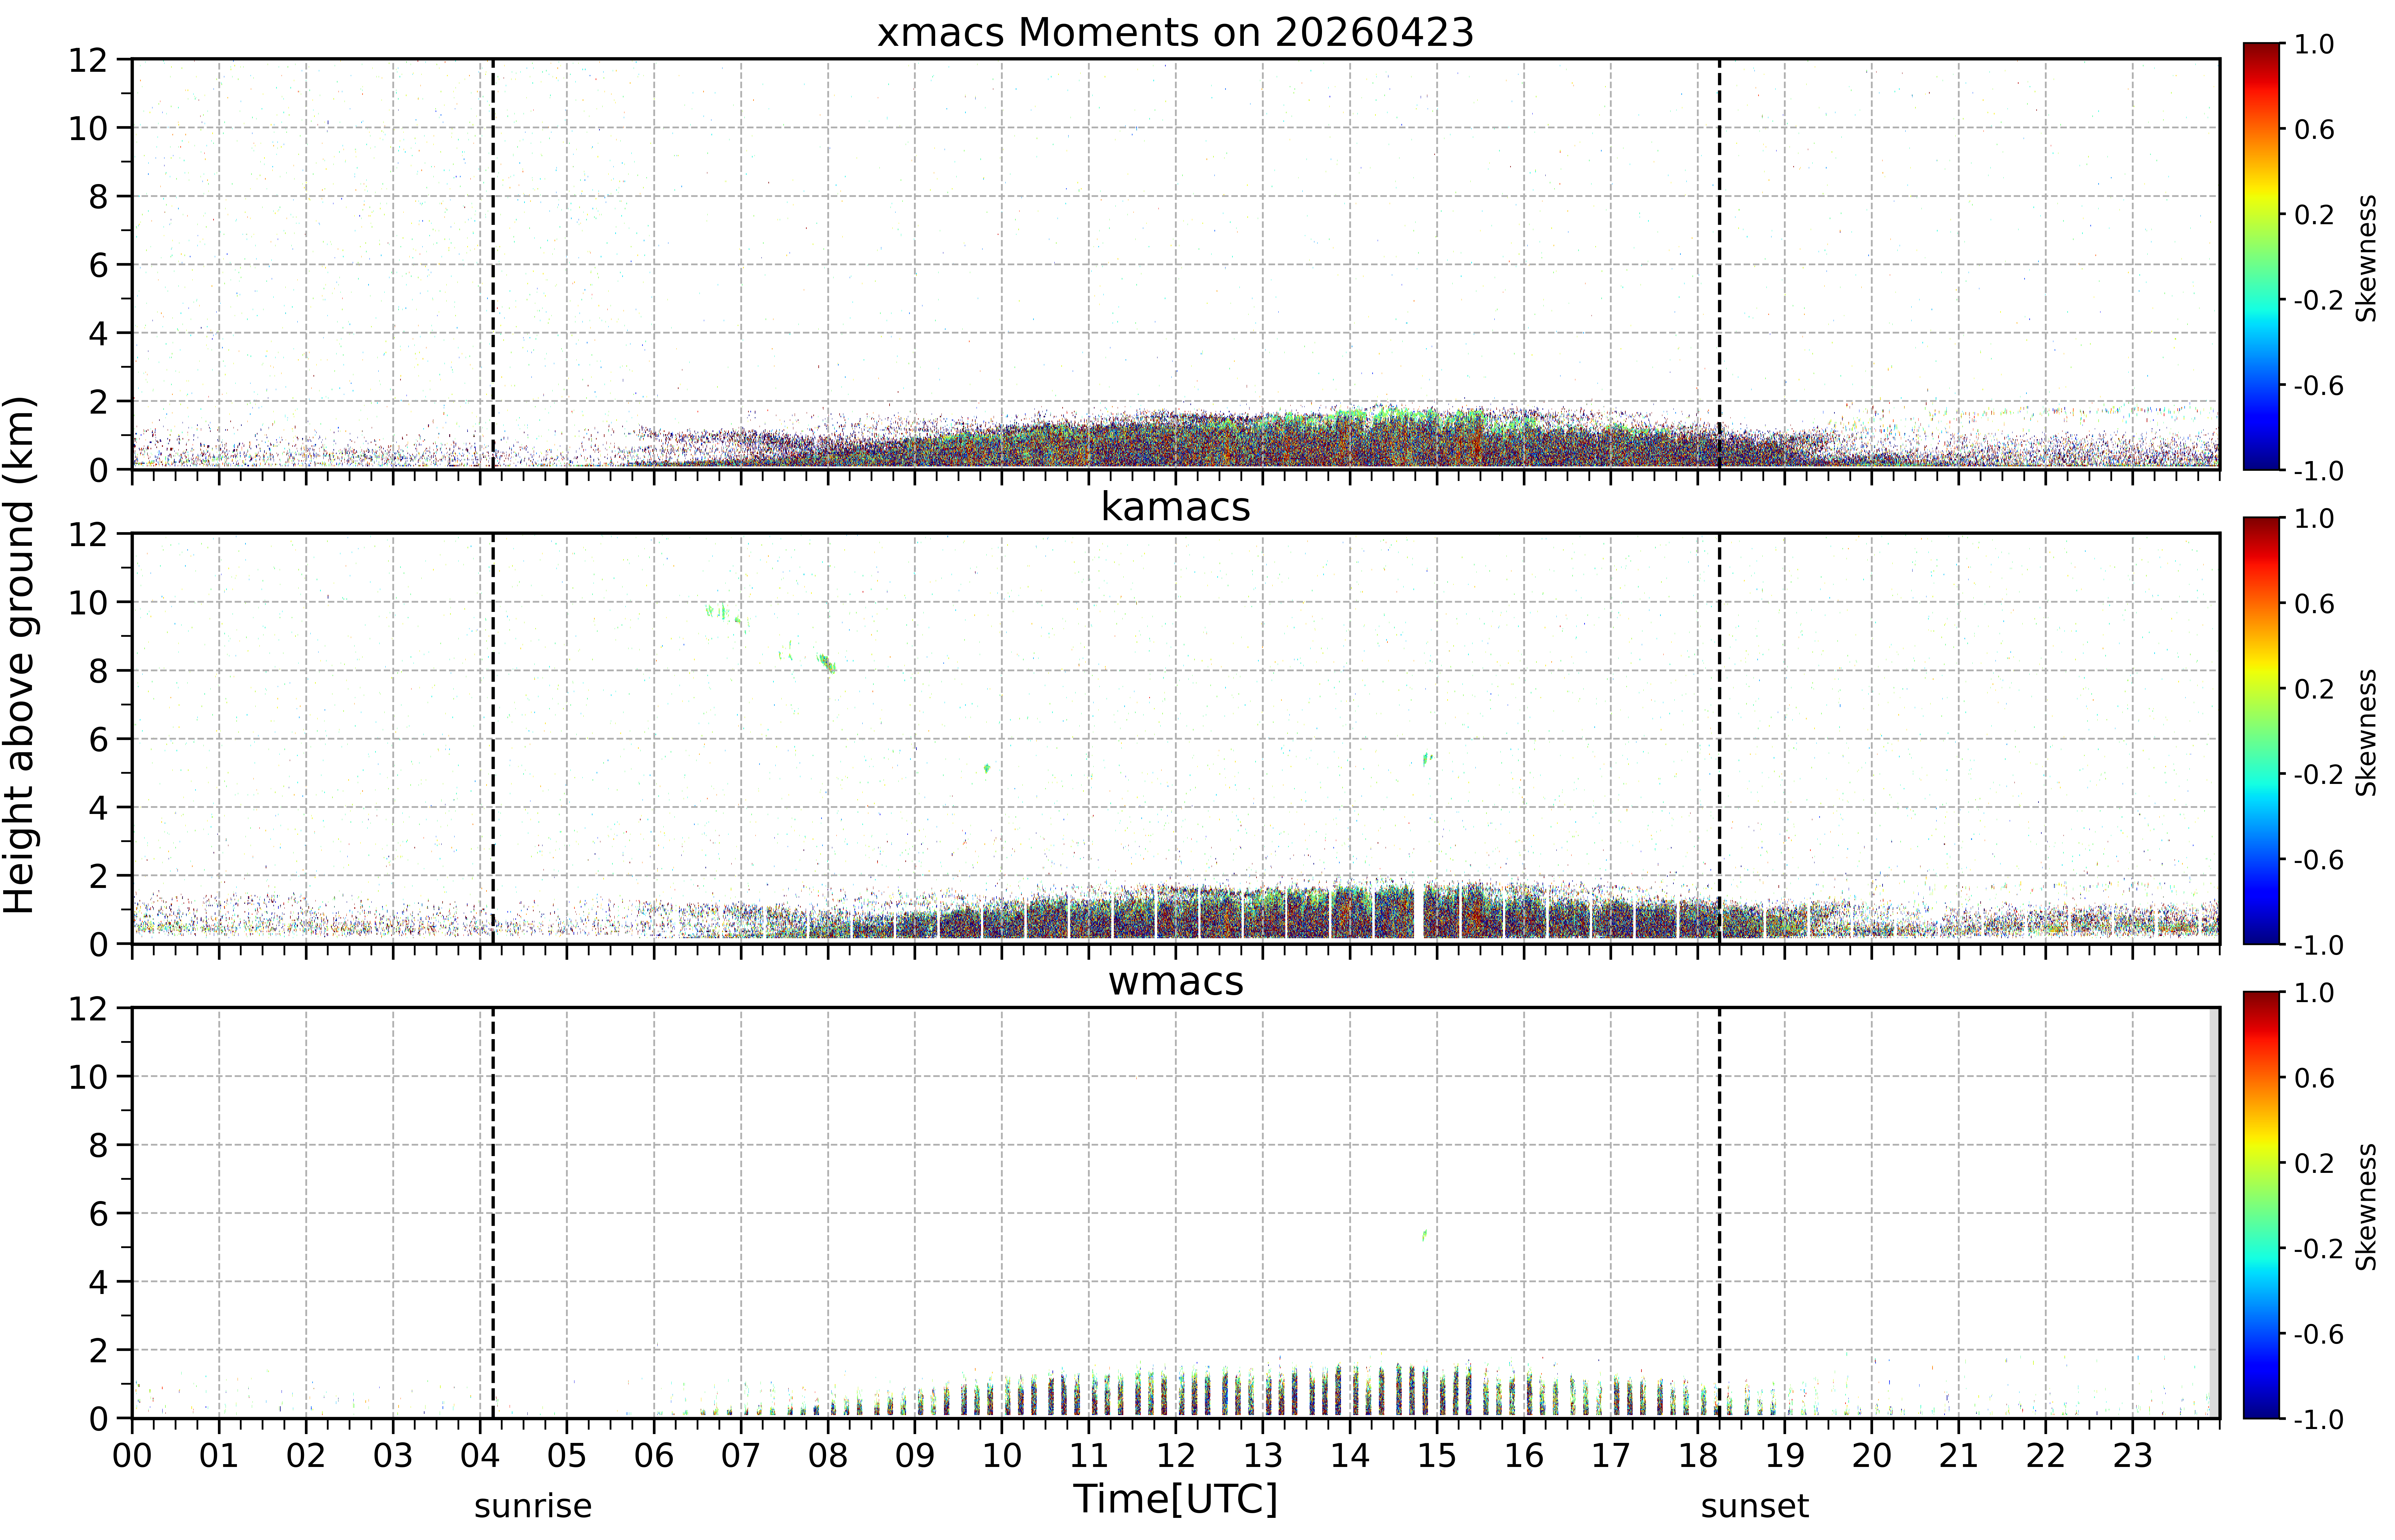
Task: Click the 'Height above ground (km)' axis label
Action: point(20,655)
